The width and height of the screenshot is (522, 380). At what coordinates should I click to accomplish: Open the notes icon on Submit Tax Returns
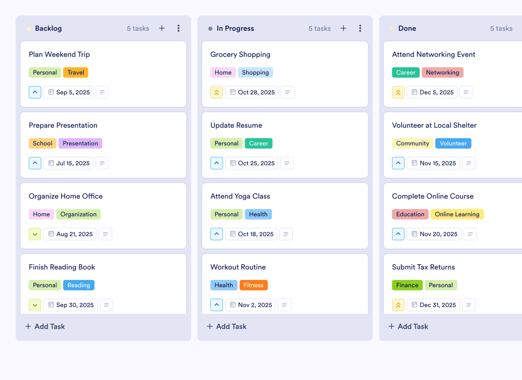tap(469, 305)
